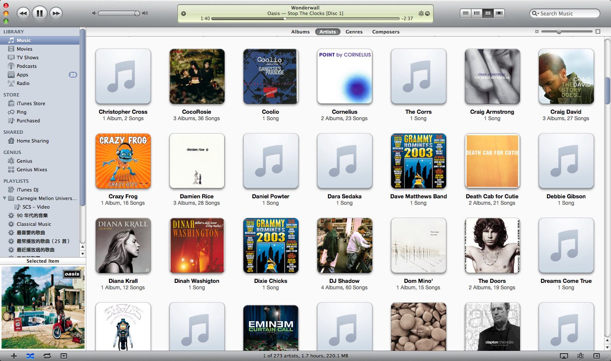Screen dimensions: 611x361
Task: Open the Classical Music smart playlist
Action: pyautogui.click(x=40, y=224)
